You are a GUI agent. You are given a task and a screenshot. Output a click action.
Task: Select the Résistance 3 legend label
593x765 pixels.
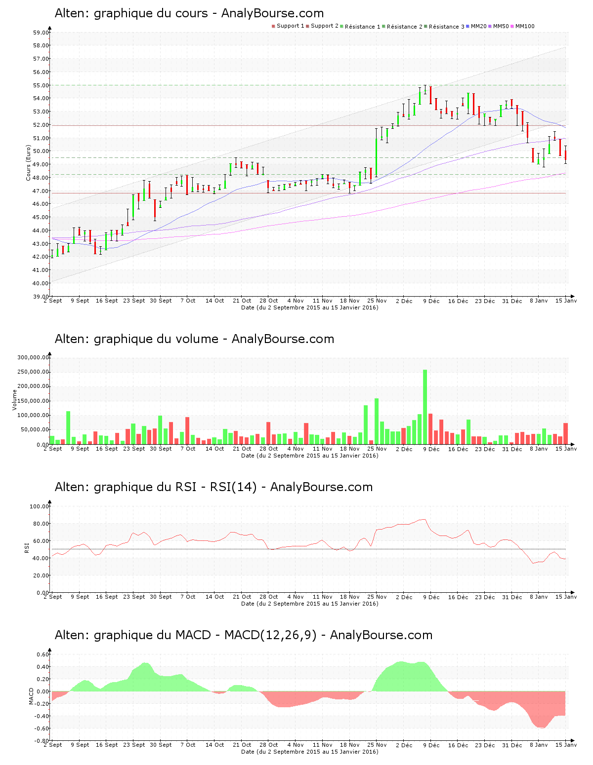(x=447, y=27)
